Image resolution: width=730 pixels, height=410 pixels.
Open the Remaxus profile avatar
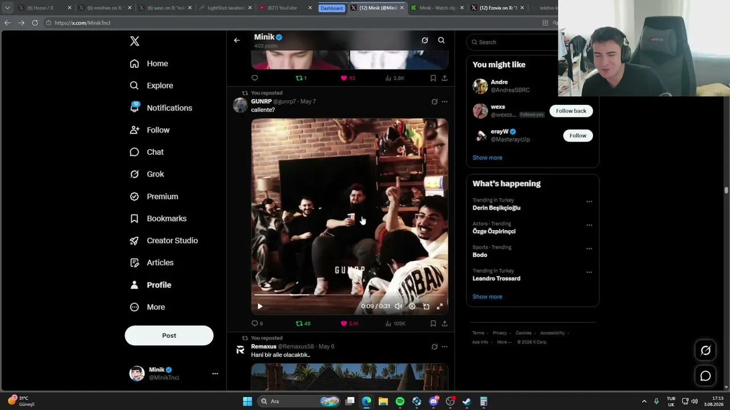click(240, 350)
